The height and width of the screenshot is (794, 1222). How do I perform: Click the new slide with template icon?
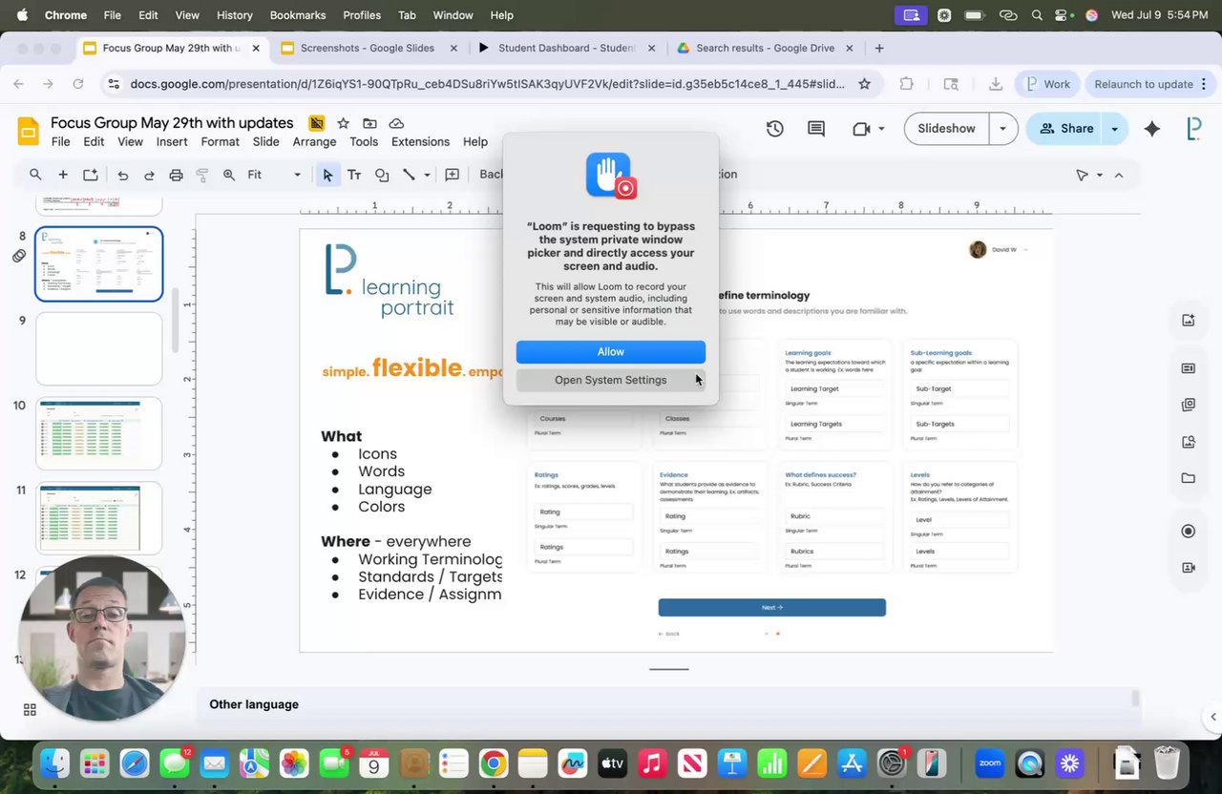click(x=90, y=175)
